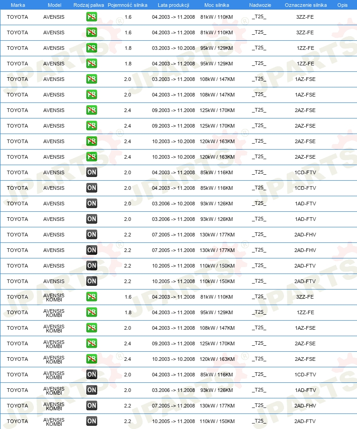Click the Oznaczenie silnika column header
Screen dimensions: 357x429
(x=306, y=5)
